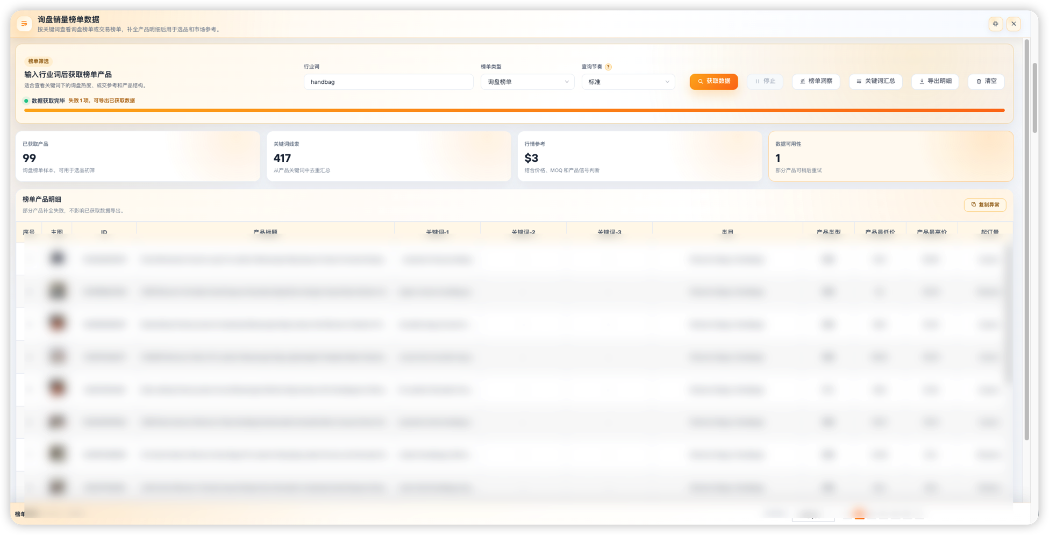Image resolution: width=1049 pixels, height=535 pixels.
Task: Clear results with the 清空 trash button
Action: click(986, 81)
